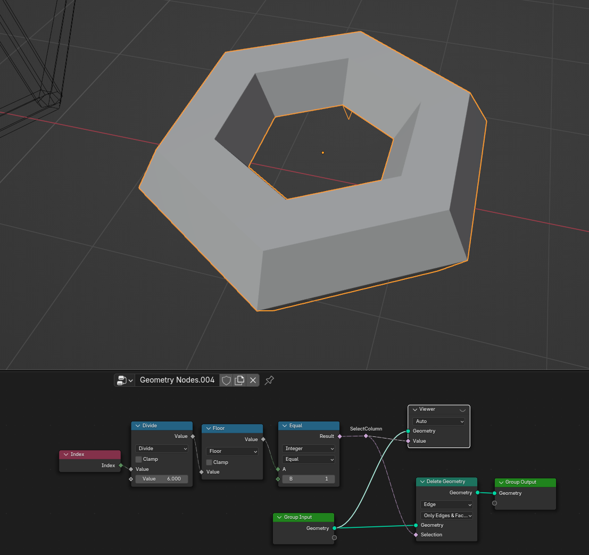Click the Delete Geometry node's output socket

(x=477, y=492)
